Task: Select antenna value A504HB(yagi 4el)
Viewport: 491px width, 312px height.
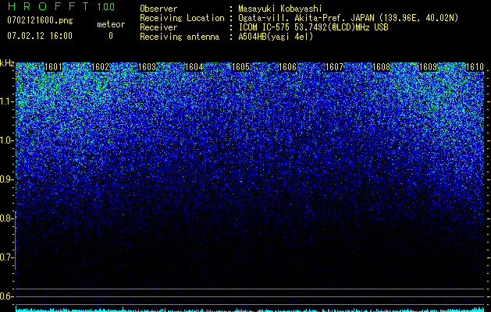Action: [276, 37]
